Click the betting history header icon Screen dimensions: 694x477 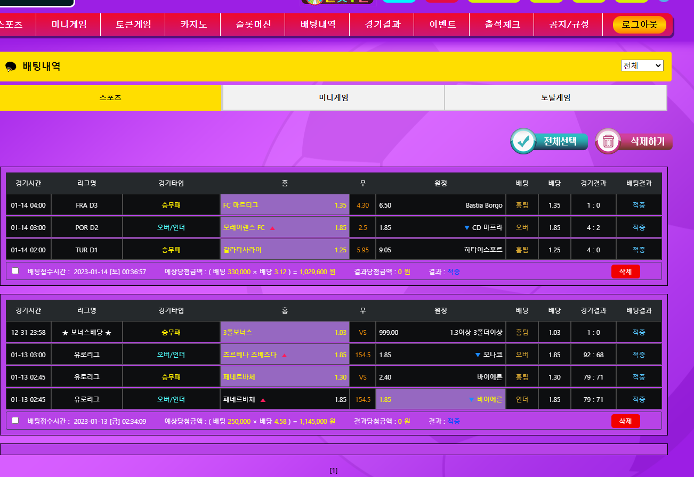coord(11,67)
